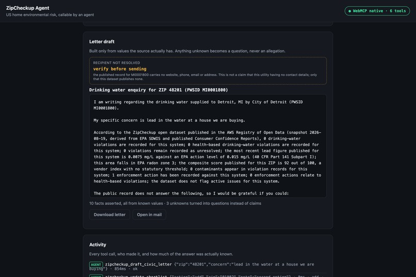Viewport: 416px width, 277px height.
Task: Click the ZipCheckup Agent title
Action: 27,8
